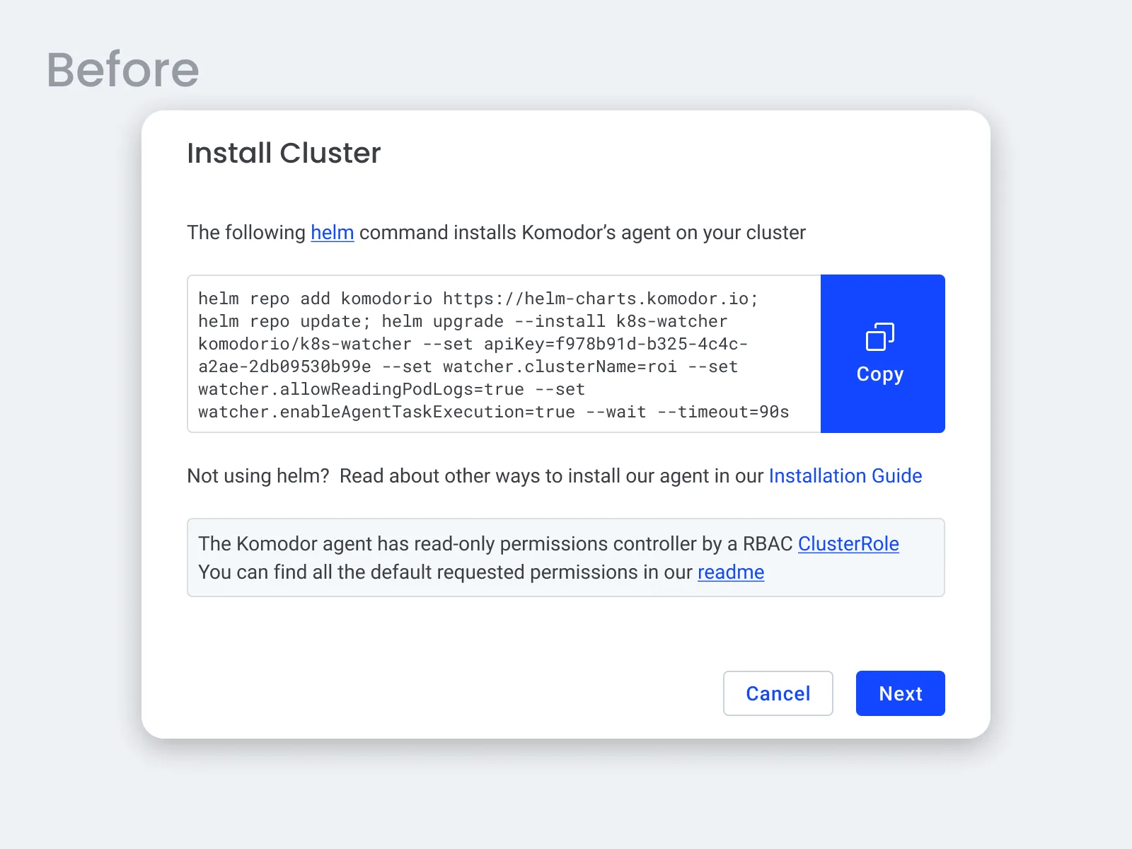
Task: Cancel the Install Cluster dialog
Action: pos(778,693)
